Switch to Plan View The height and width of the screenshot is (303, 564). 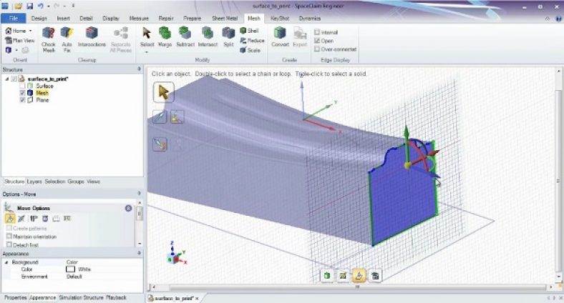19,41
